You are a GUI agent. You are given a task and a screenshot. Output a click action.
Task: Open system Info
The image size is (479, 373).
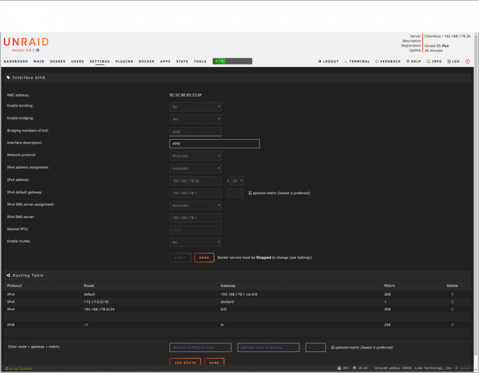point(434,61)
